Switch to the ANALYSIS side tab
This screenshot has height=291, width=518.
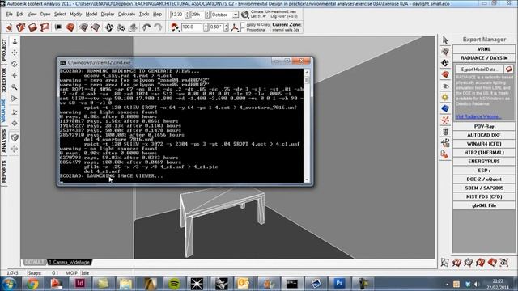[4, 141]
